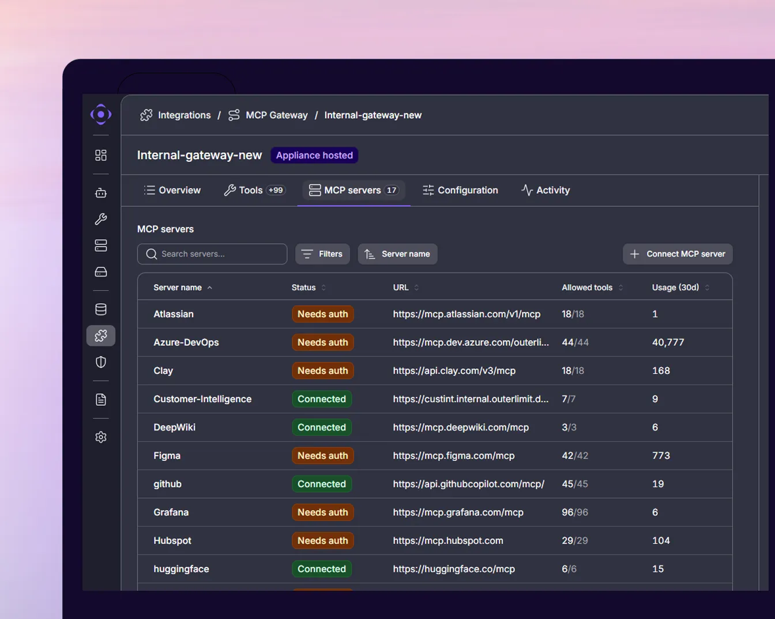Image resolution: width=775 pixels, height=619 pixels.
Task: Open the document logs icon in the sidebar
Action: tap(101, 399)
